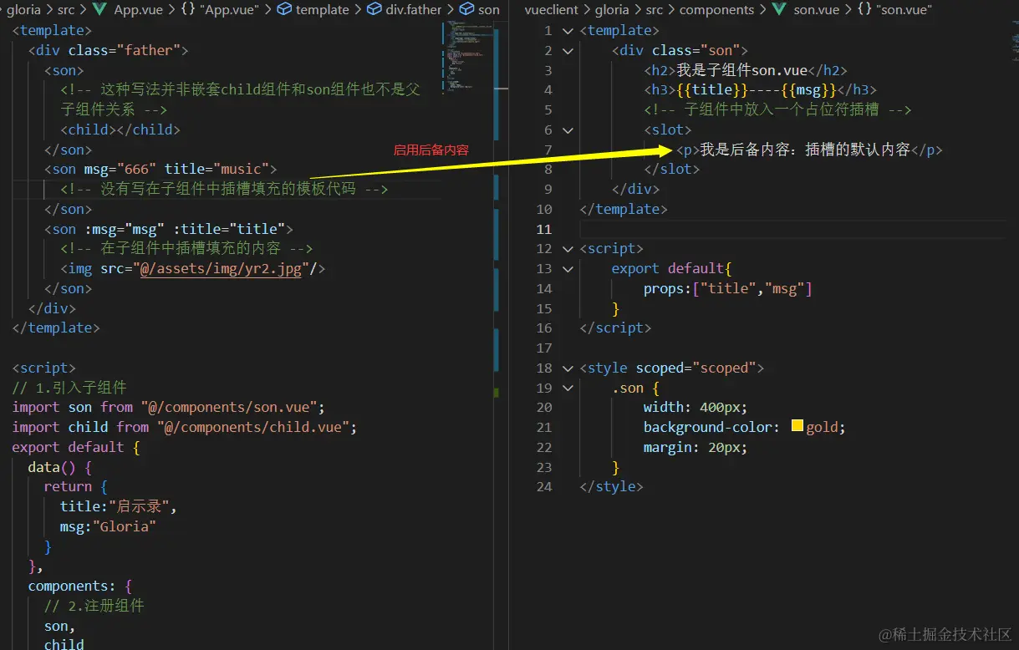The image size is (1019, 650).
Task: Click the // 1.引入子组件 comment
Action: (69, 388)
